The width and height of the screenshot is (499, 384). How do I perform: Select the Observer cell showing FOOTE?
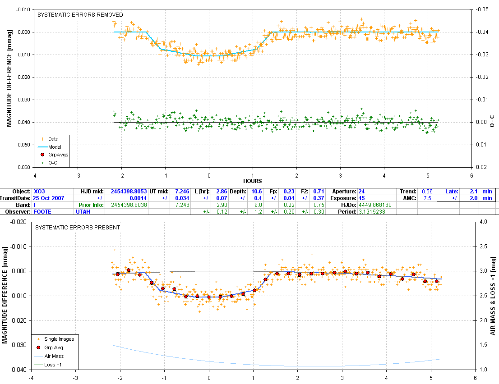43,211
